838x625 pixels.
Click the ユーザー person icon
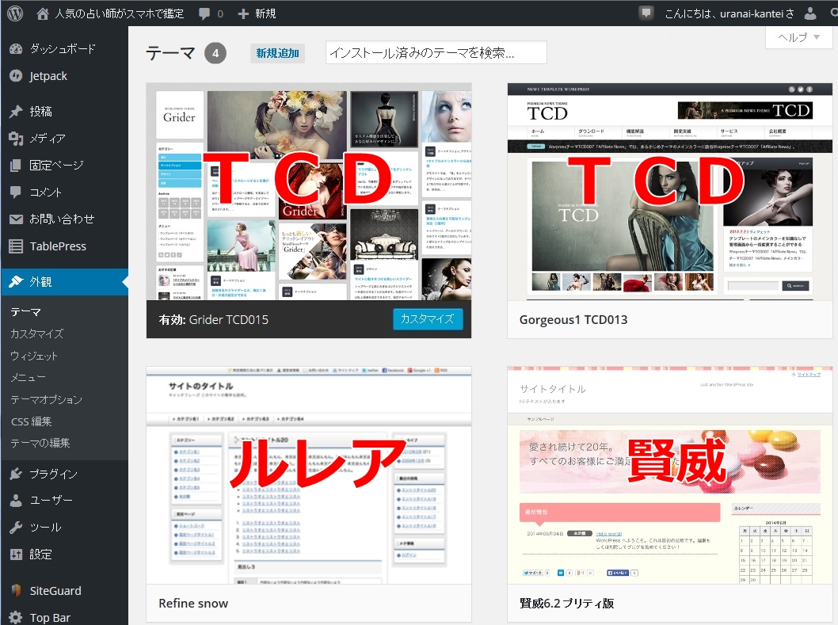click(16, 501)
